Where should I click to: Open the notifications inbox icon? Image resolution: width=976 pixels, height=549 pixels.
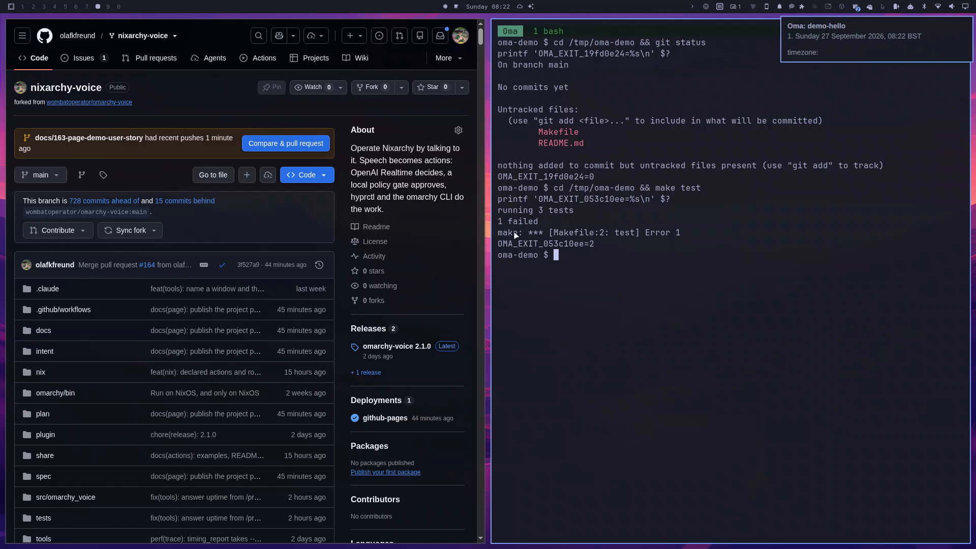pyautogui.click(x=440, y=36)
